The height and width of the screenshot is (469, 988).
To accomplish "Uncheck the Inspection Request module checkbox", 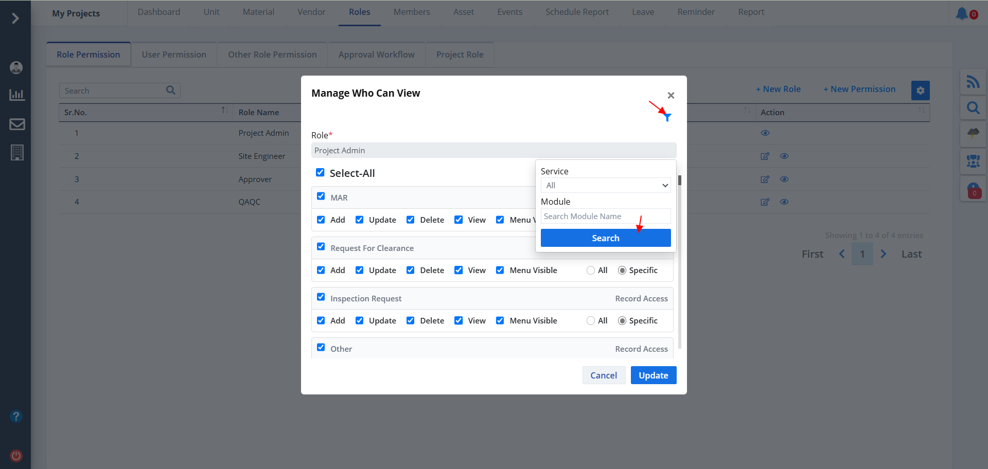I will coord(321,297).
